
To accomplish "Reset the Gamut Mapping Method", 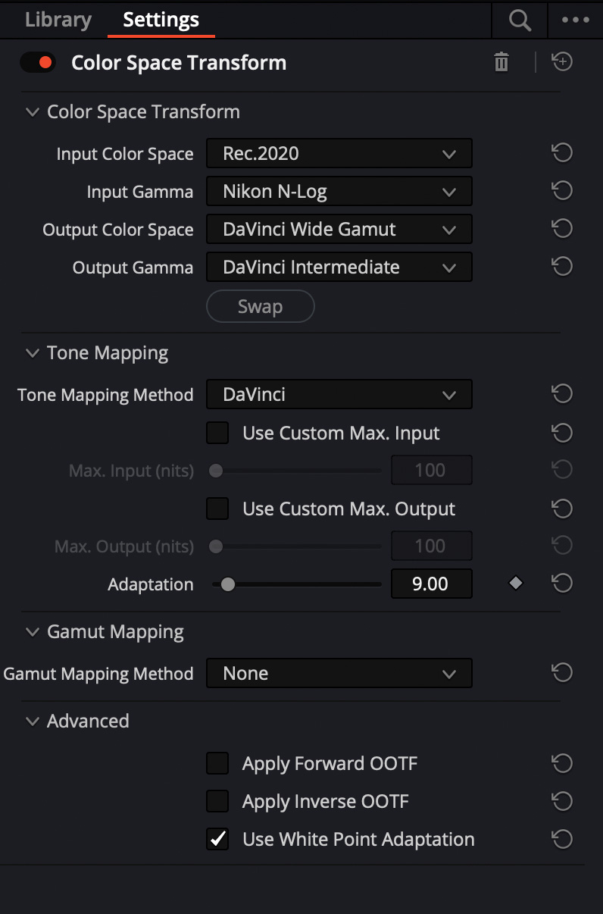I will click(561, 673).
